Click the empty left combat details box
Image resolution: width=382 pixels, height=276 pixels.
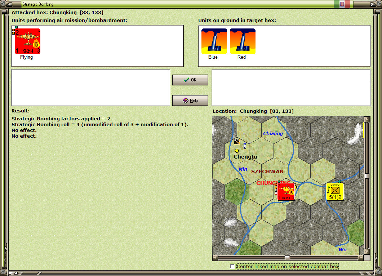pyautogui.click(x=91, y=88)
